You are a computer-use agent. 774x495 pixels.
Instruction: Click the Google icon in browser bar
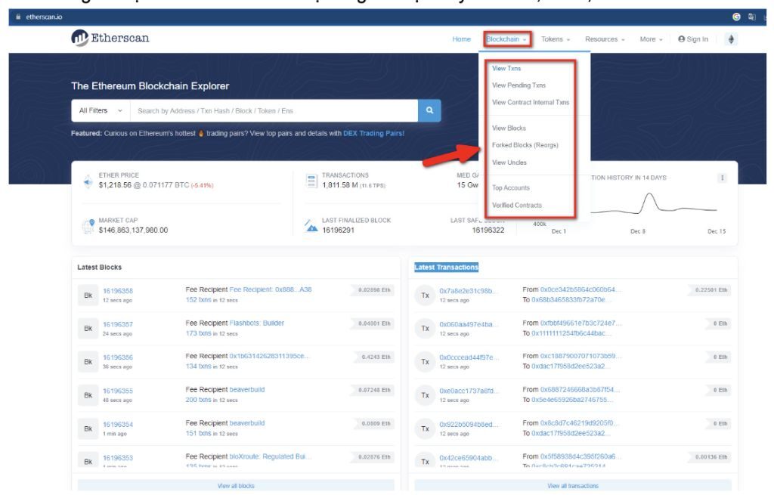click(x=736, y=17)
